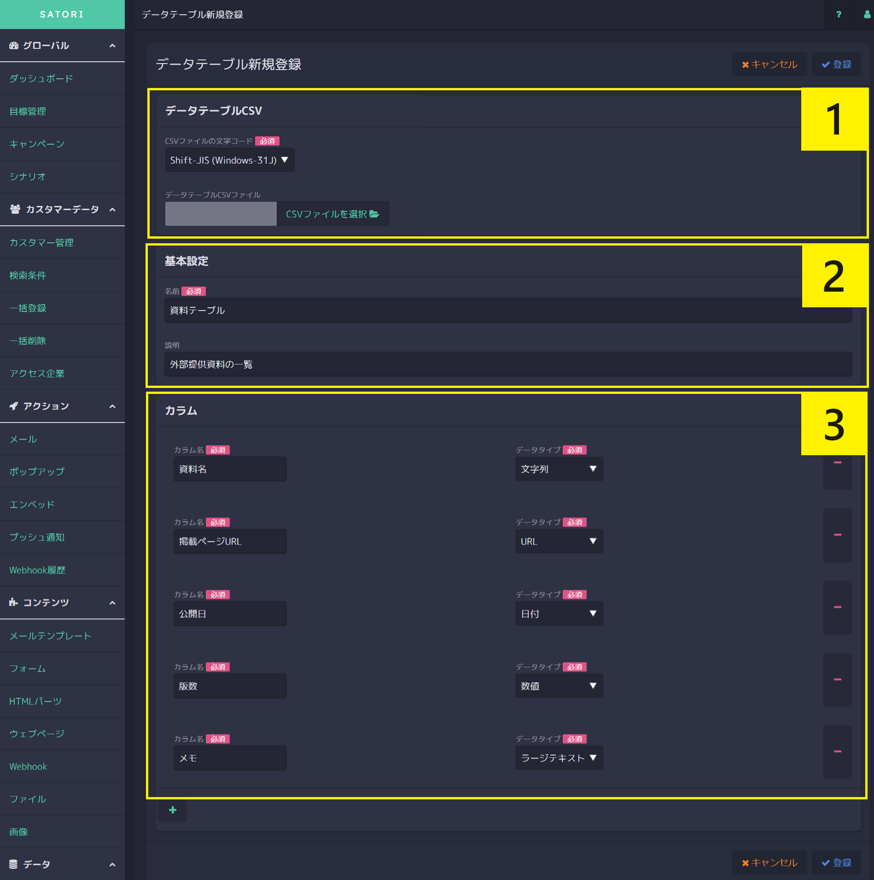Image resolution: width=874 pixels, height=880 pixels.
Task: Open the user account icon
Action: pyautogui.click(x=867, y=14)
